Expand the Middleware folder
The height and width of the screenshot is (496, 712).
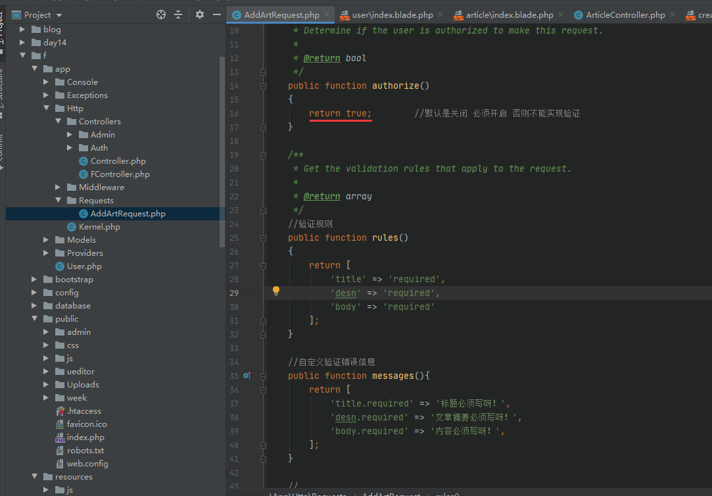click(58, 187)
